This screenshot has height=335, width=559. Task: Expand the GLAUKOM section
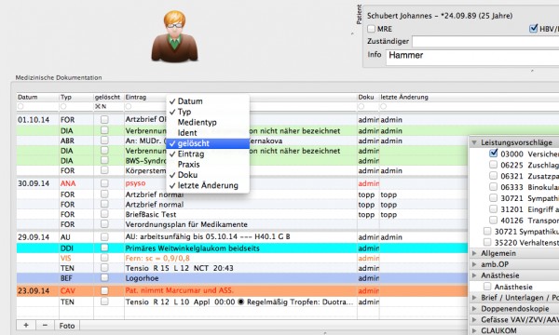click(x=474, y=330)
